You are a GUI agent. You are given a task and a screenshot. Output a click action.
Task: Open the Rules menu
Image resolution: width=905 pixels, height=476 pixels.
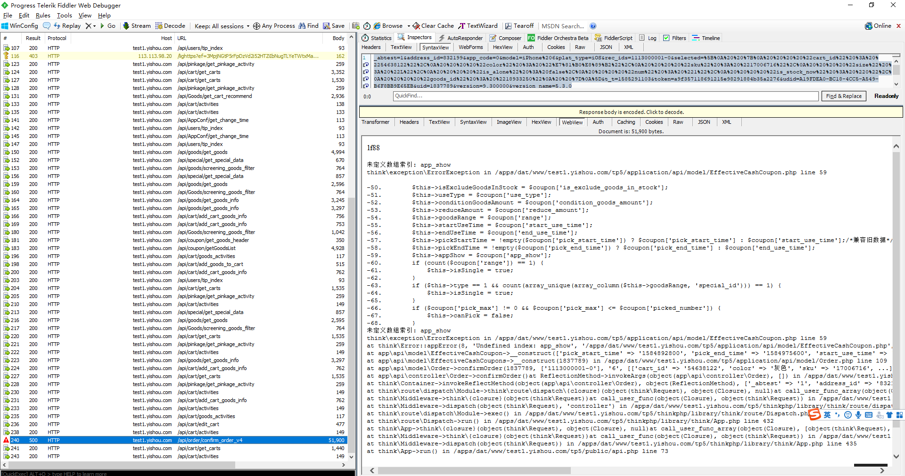coord(43,16)
